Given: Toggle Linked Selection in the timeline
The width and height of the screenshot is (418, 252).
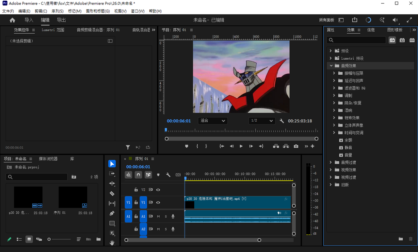Looking at the screenshot, I should 148,175.
